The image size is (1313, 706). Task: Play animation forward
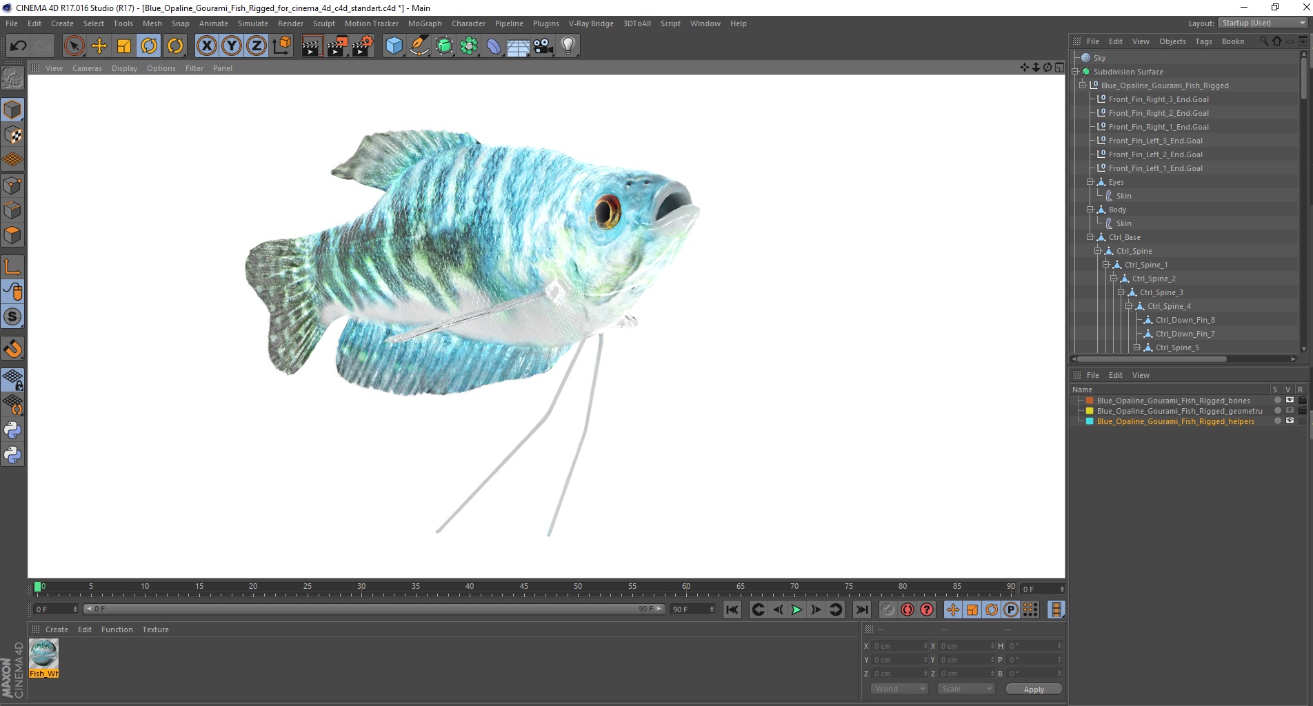coord(796,609)
